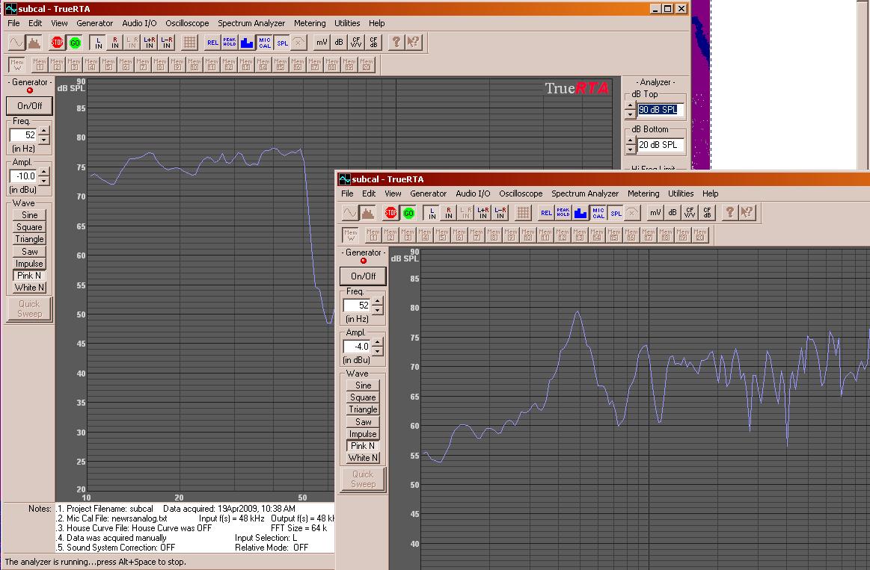Click the REL relative mode icon in the back window
Viewport: 870px width, 570px height.
(212, 43)
